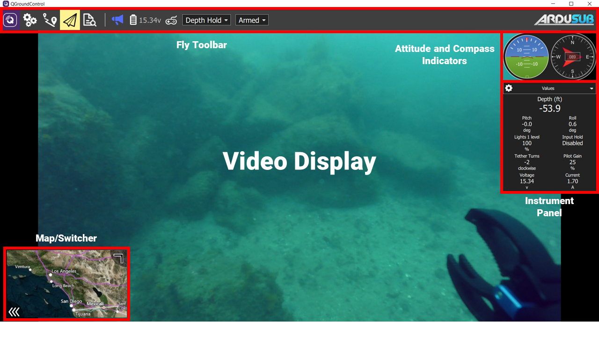This screenshot has height=337, width=599.
Task: Open the Plan view waypoint icon
Action: coord(50,20)
